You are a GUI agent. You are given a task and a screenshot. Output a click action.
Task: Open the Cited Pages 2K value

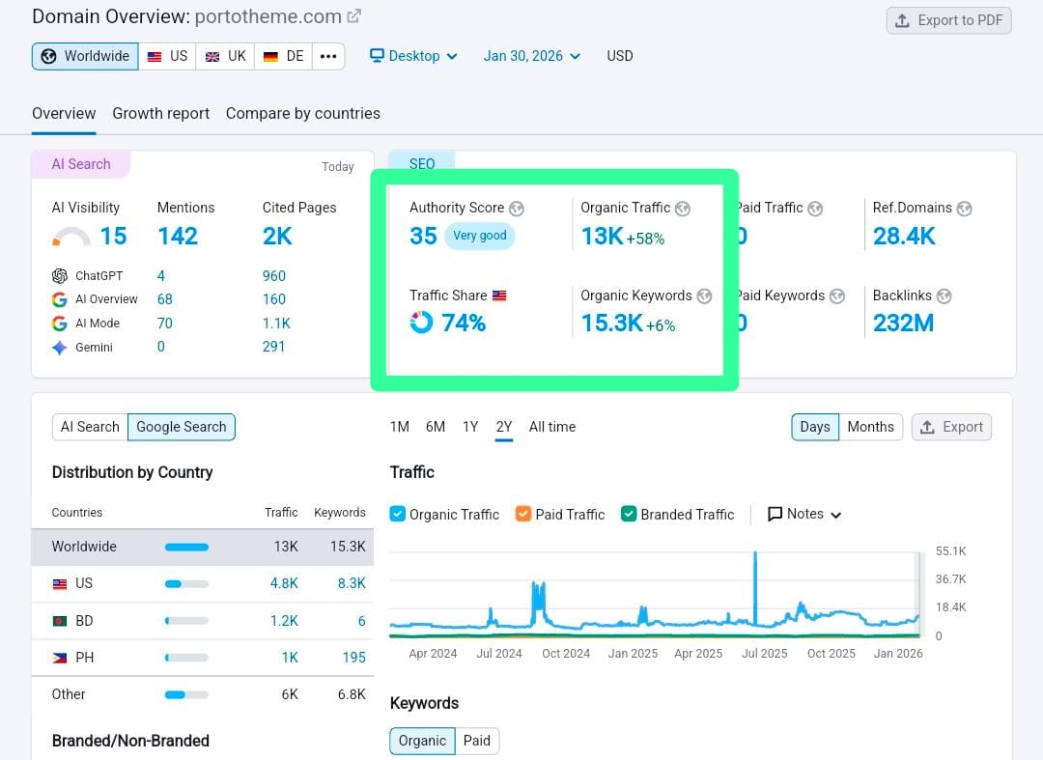(x=277, y=236)
